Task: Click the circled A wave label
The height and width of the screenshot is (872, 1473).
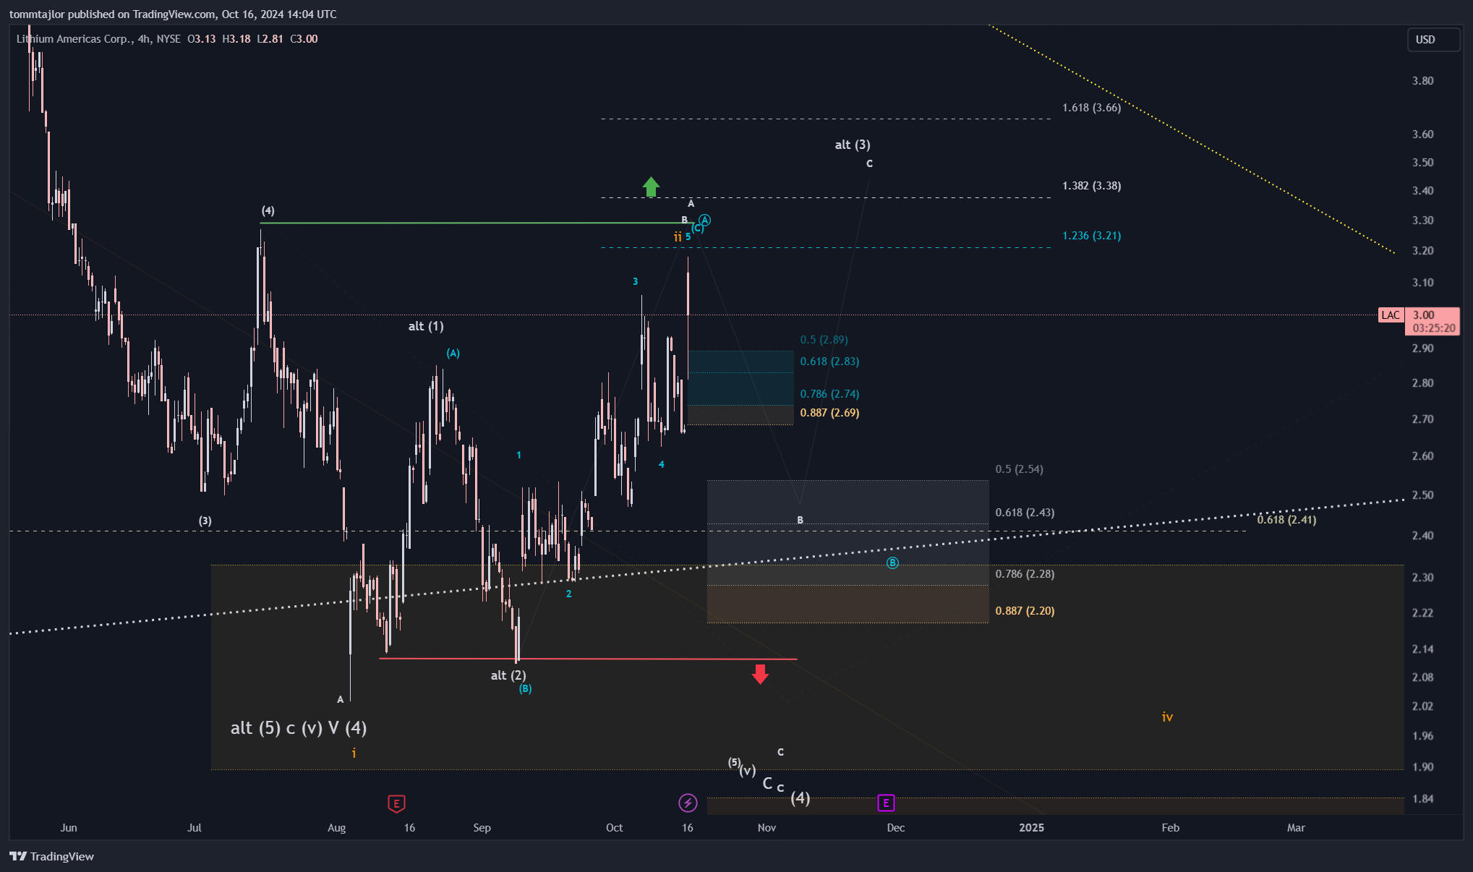Action: point(705,220)
